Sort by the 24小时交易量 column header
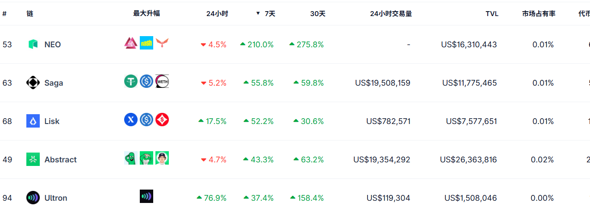 [391, 13]
